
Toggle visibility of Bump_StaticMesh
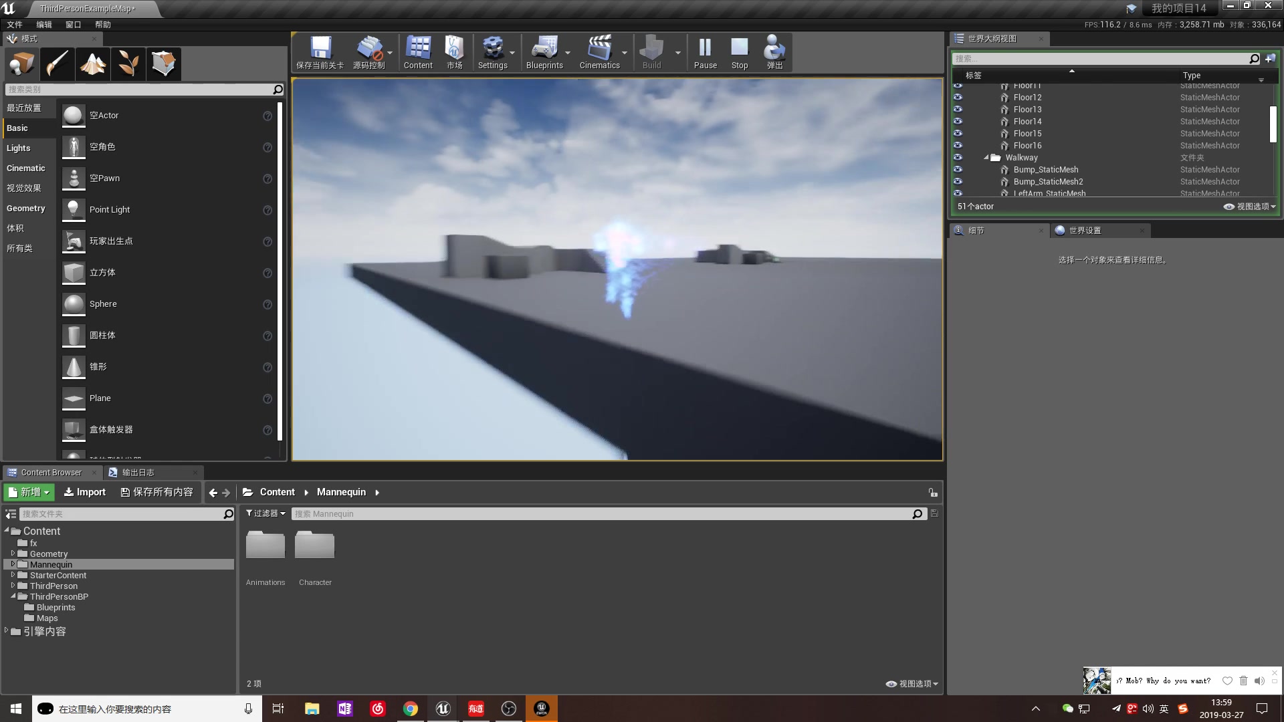pos(958,169)
